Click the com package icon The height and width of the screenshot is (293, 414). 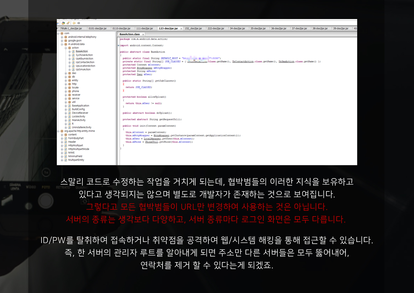click(62, 33)
